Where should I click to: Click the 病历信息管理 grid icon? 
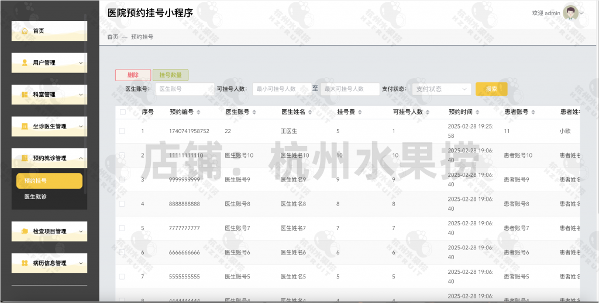tap(25, 263)
